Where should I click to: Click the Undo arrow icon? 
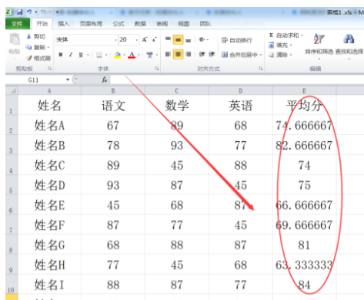pos(29,12)
